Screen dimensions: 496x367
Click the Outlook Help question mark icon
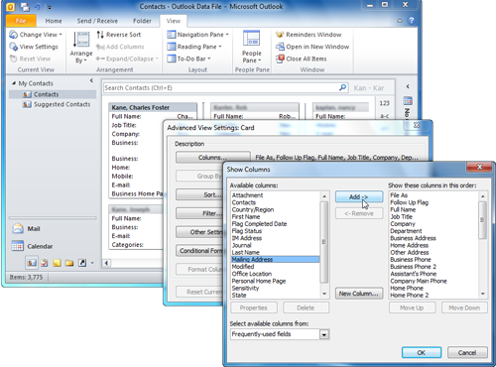pos(411,21)
